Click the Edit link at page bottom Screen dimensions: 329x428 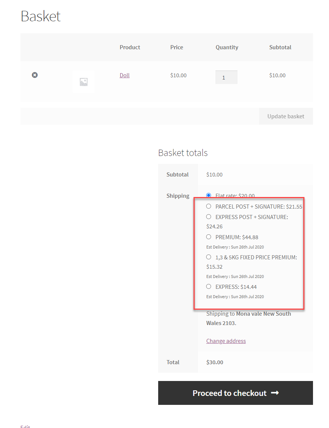pos(25,426)
